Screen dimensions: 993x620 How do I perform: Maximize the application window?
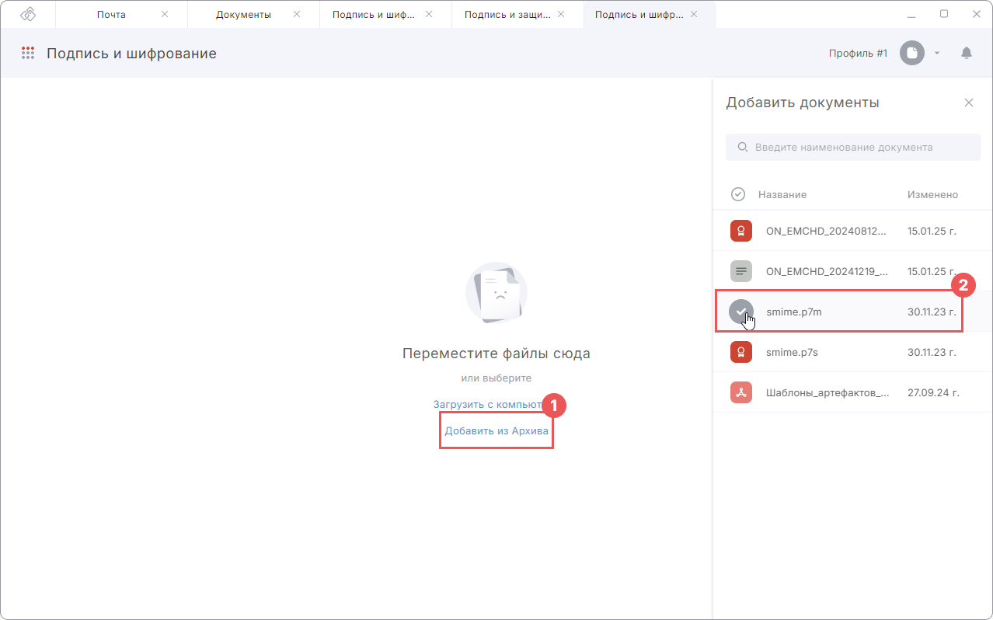tap(944, 14)
